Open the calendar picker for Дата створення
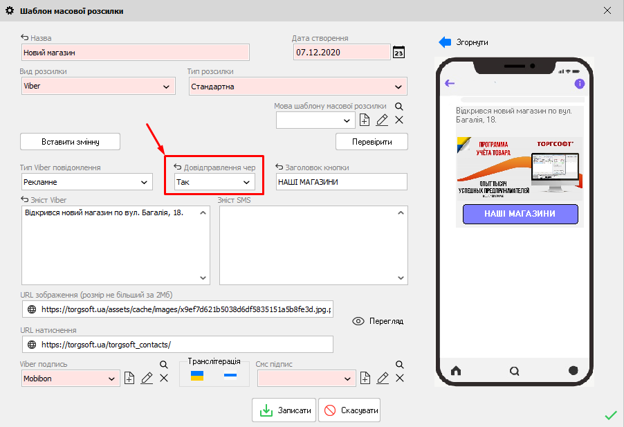The height and width of the screenshot is (427, 624). (x=398, y=53)
